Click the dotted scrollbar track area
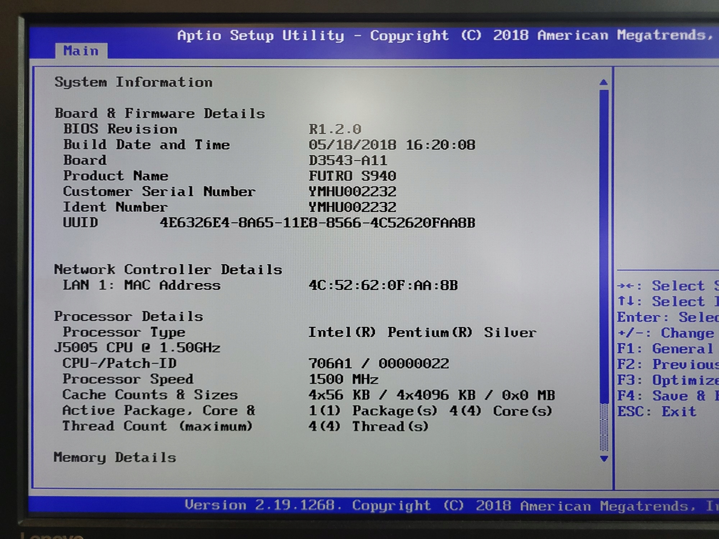The width and height of the screenshot is (719, 539). point(604,428)
